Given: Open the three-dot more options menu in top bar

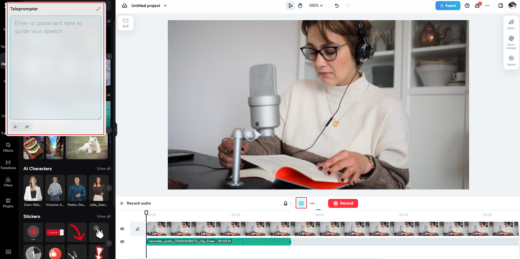Looking at the screenshot, I should [487, 6].
